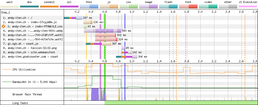Click the js legend color swatch

click(x=109, y=6)
